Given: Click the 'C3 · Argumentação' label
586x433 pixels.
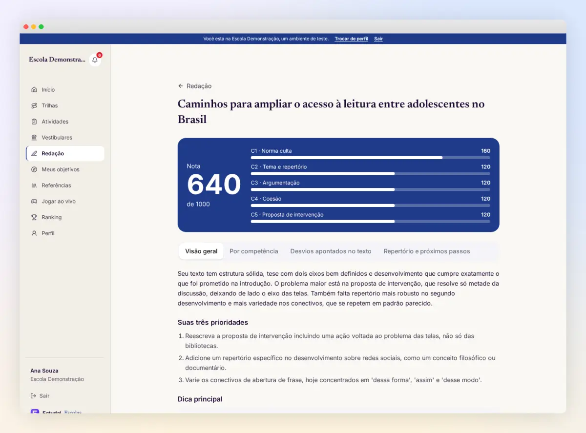Looking at the screenshot, I should tap(275, 183).
